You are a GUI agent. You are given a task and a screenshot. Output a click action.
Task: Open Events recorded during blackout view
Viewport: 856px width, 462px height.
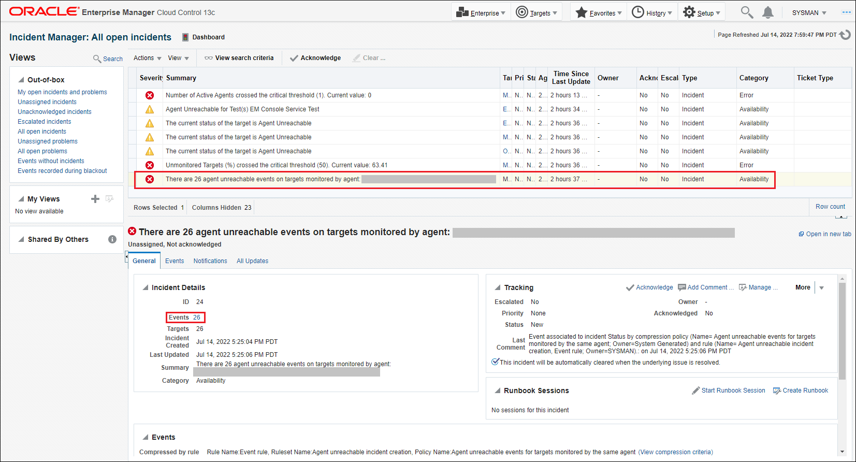62,171
